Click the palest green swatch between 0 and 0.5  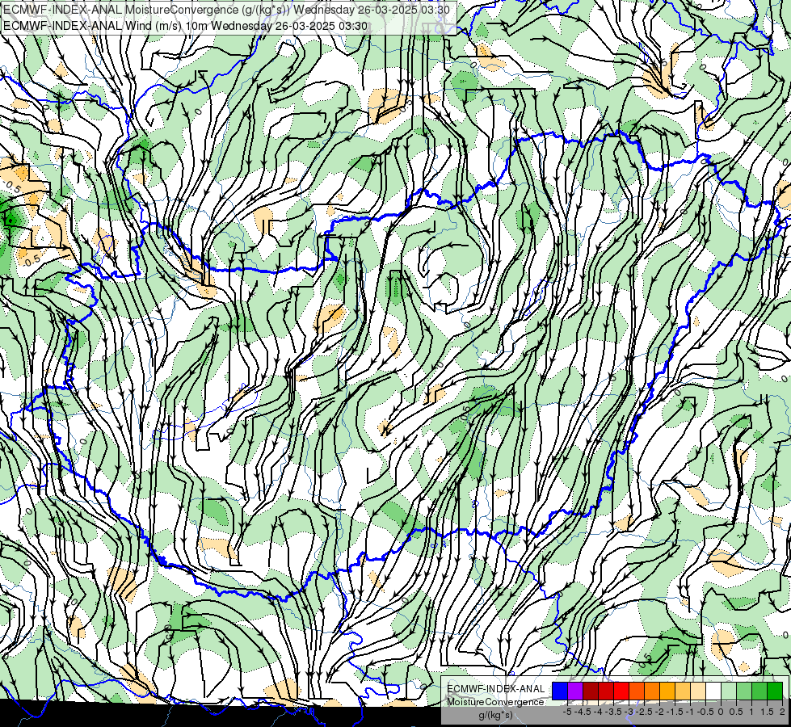pyautogui.click(x=729, y=691)
